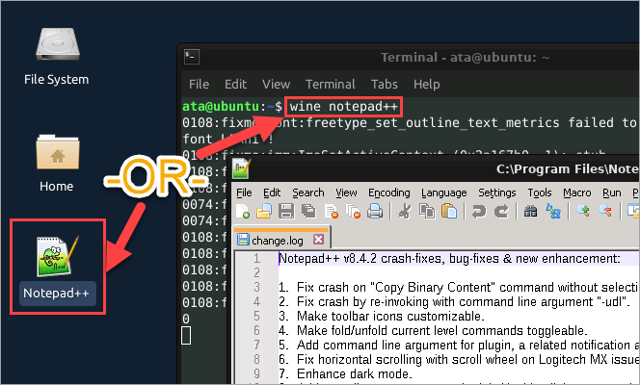Click the New file toolbar icon
This screenshot has height=385, width=640.
[243, 212]
